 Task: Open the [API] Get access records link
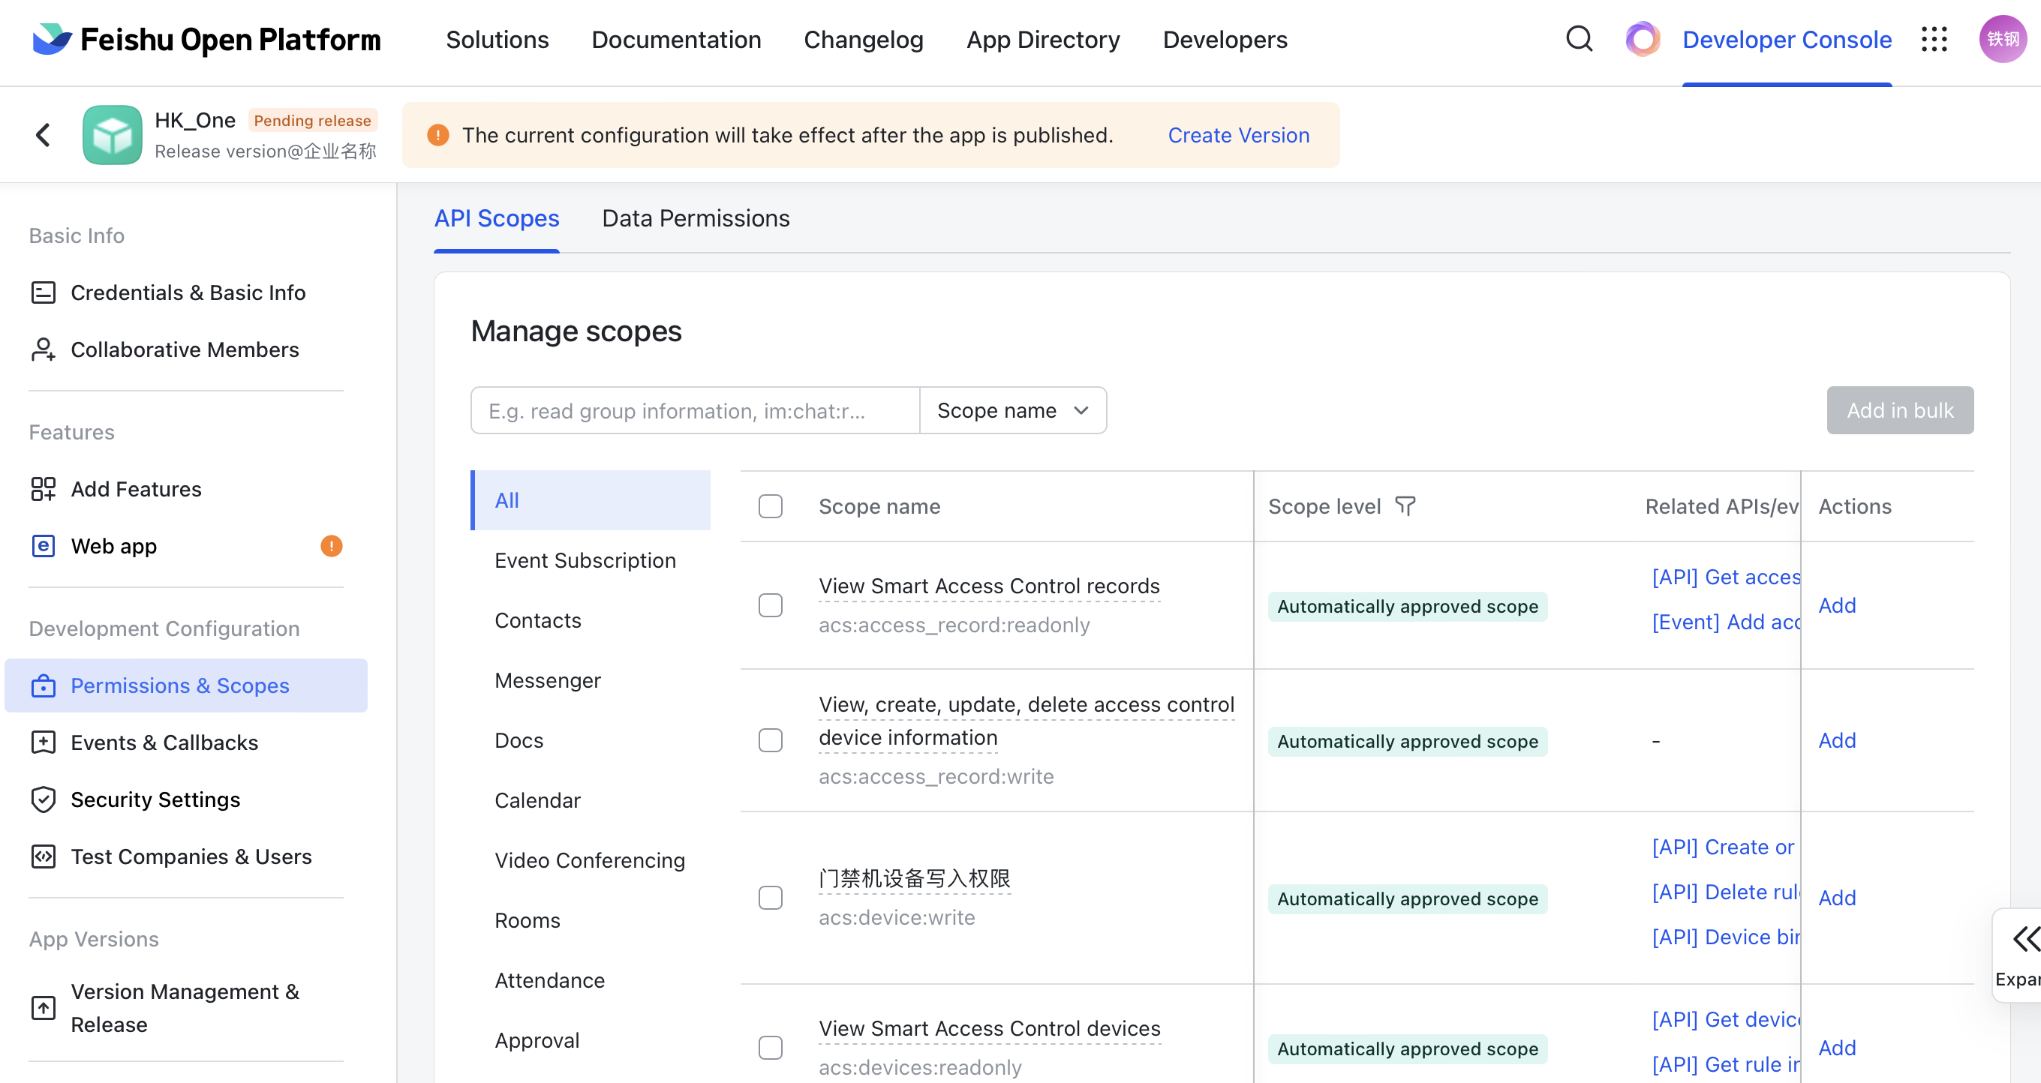coord(1726,577)
